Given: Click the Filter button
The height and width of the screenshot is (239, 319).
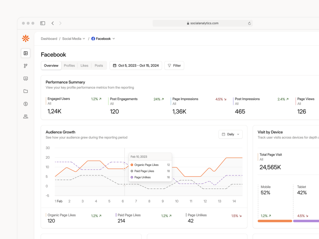Looking at the screenshot, I should tap(174, 66).
